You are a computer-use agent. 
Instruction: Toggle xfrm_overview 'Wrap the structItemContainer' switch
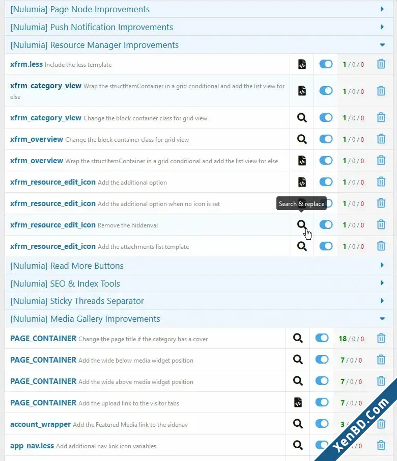(326, 161)
